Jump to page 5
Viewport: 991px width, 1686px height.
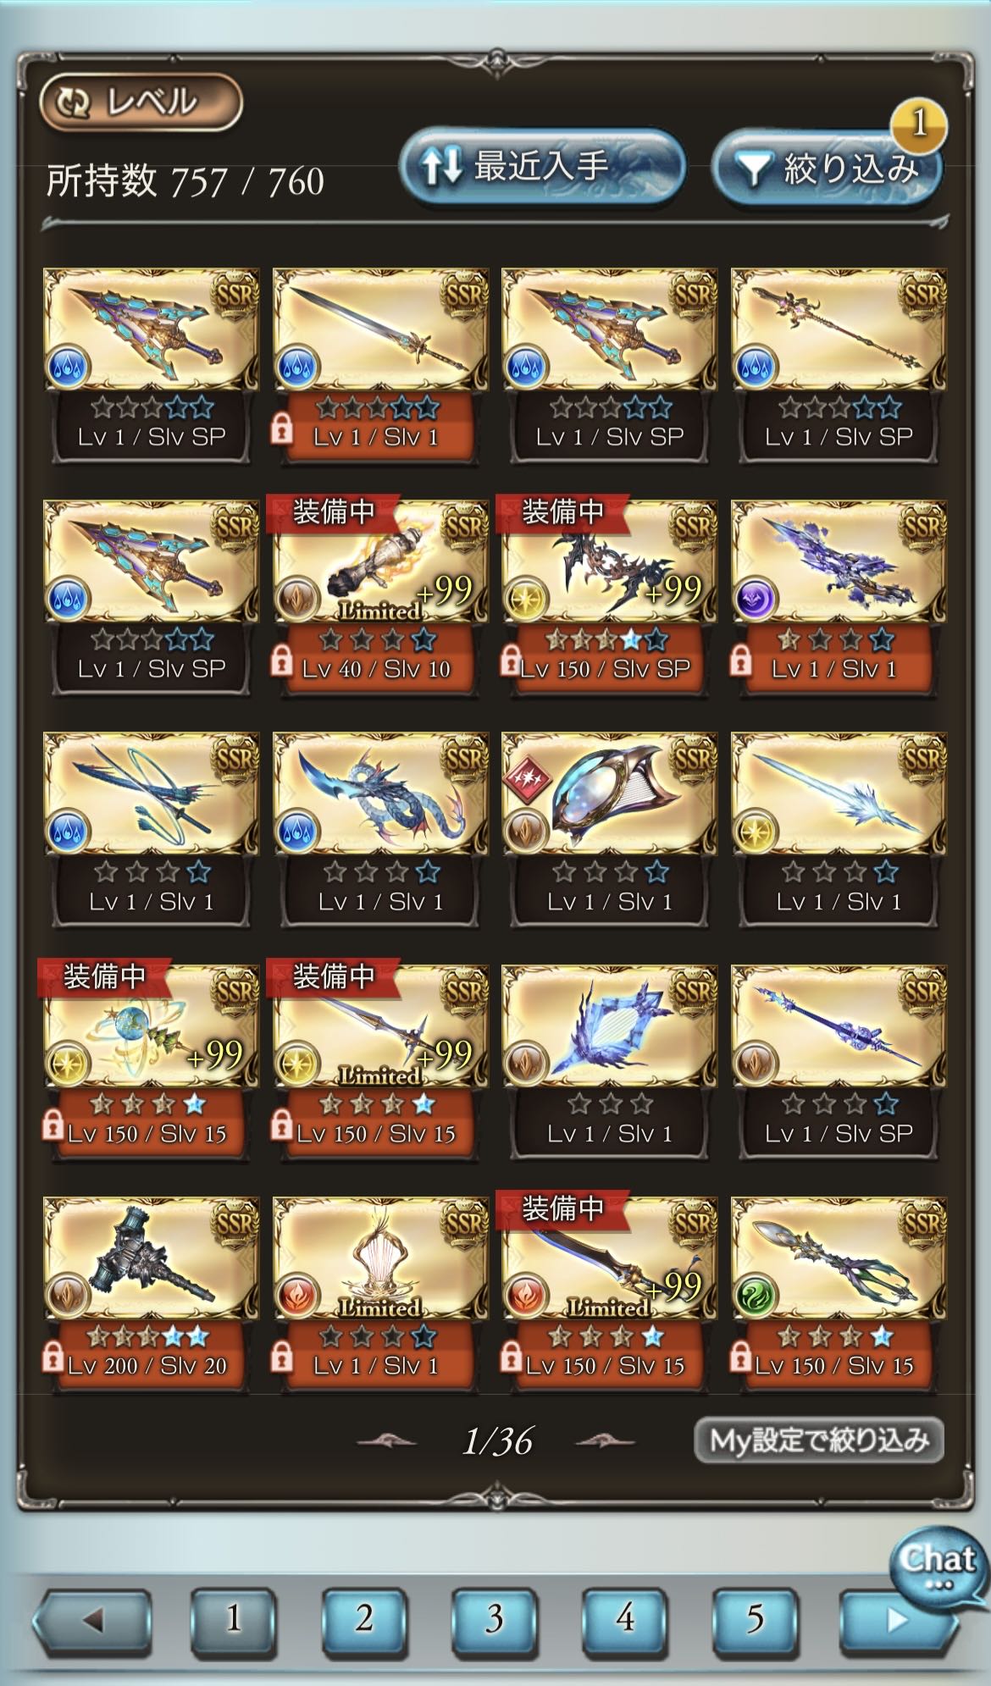755,1618
